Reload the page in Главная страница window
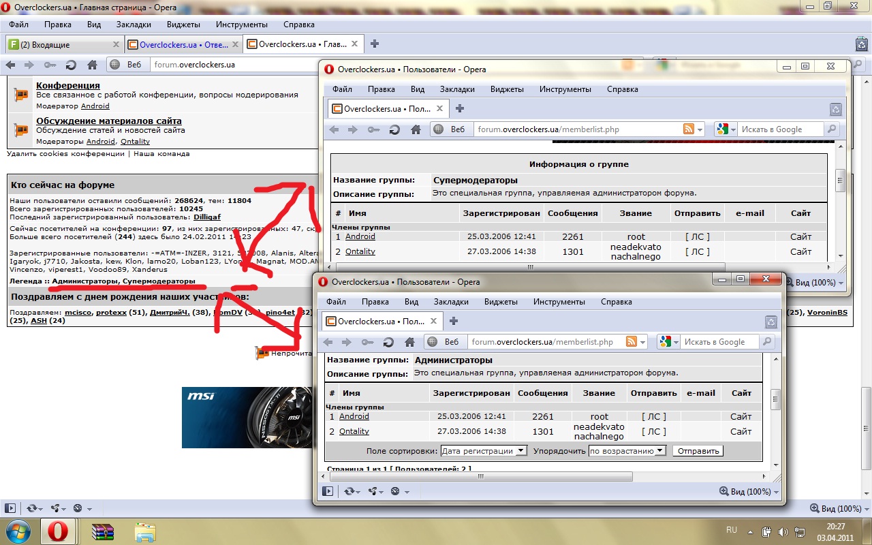872x545 pixels. 71,65
